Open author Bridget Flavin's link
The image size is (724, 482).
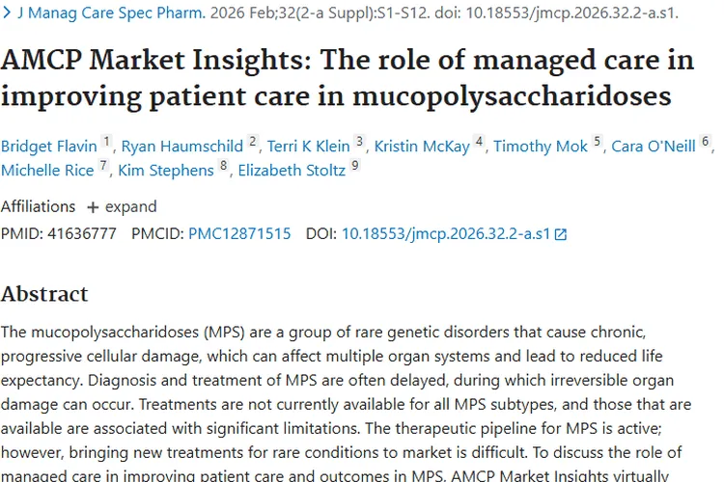coord(48,147)
